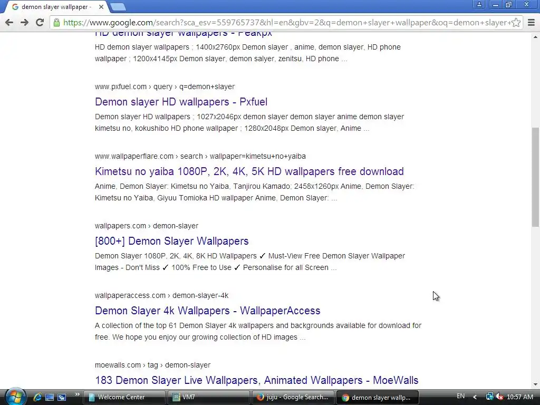The image size is (540, 405).
Task: Click moewalls.com › tag › demon-slayer breadcrumb
Action: tap(152, 365)
